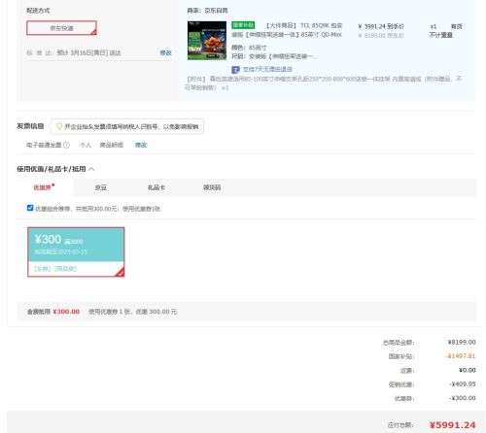486x433 pixels.
Task: Click the red checkmark corner on ¥300 coupon
Action: click(x=121, y=273)
